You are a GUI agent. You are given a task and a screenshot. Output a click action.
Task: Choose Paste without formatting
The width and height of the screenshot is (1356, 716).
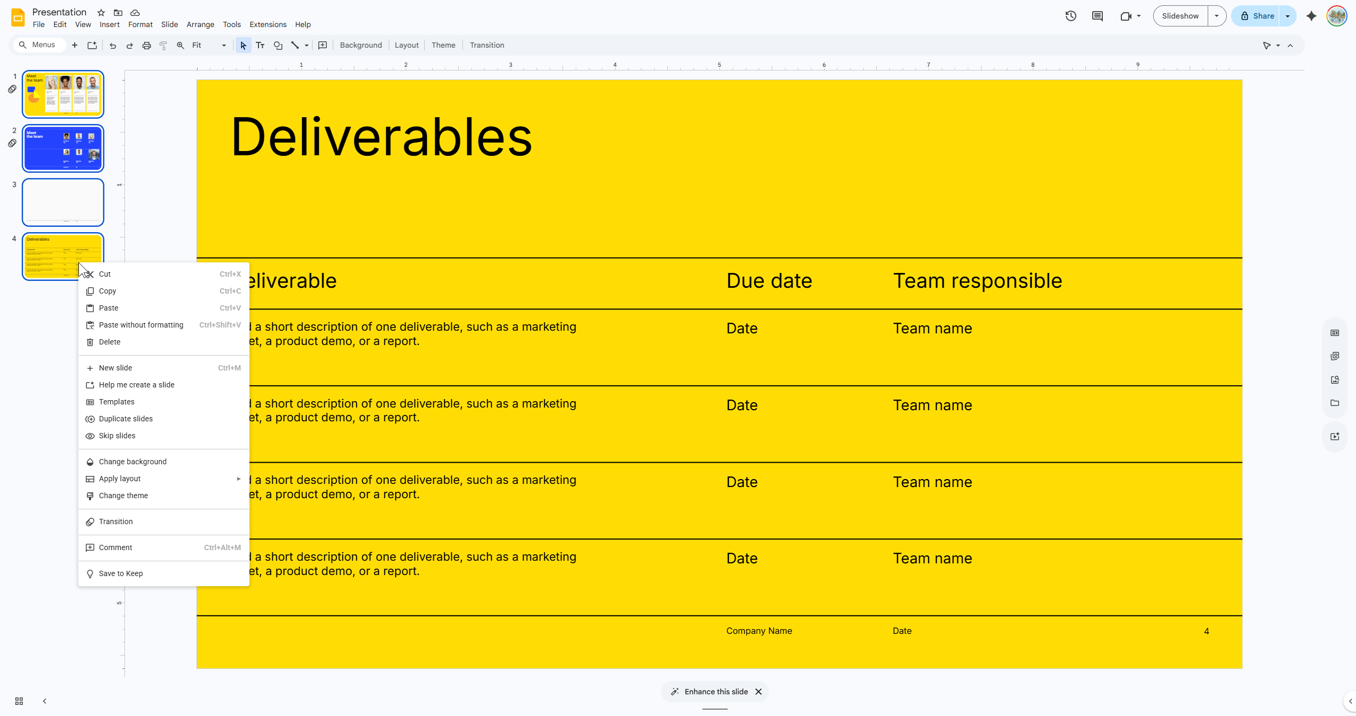164,325
